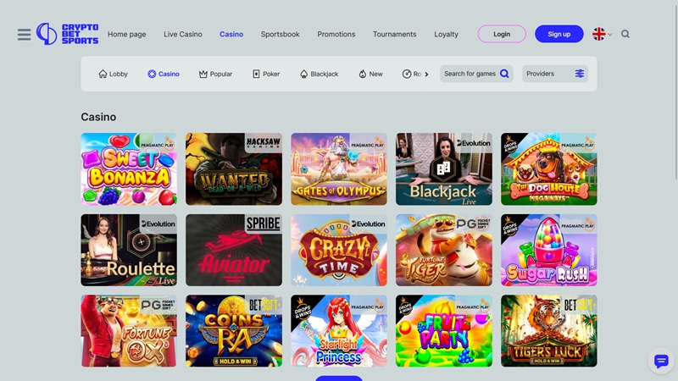Open Sweet Bonanza game
Viewport: 678px width, 381px height.
[x=129, y=168]
